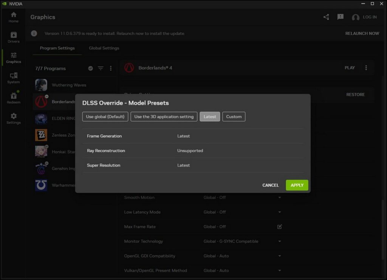Screen dimensions: 387x280
Task: Open Settings gear in sidebar
Action: [x=14, y=118]
